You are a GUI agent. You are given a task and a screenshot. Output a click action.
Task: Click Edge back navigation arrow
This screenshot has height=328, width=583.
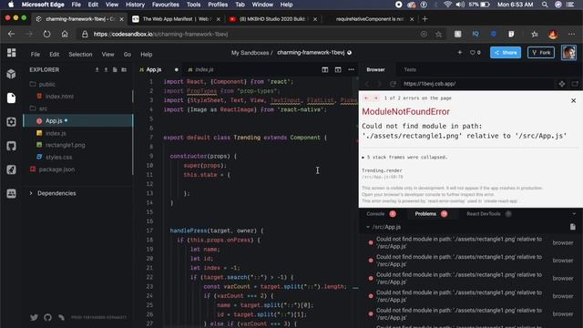tap(11, 34)
